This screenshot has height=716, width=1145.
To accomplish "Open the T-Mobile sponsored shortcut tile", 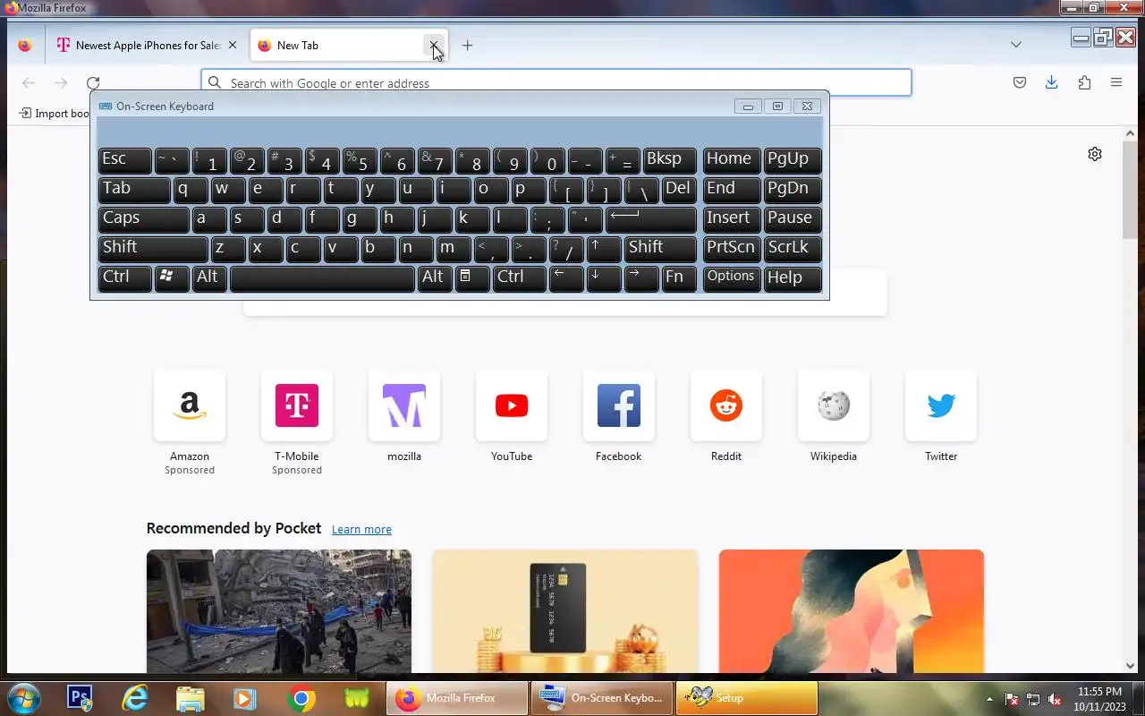I will [297, 405].
